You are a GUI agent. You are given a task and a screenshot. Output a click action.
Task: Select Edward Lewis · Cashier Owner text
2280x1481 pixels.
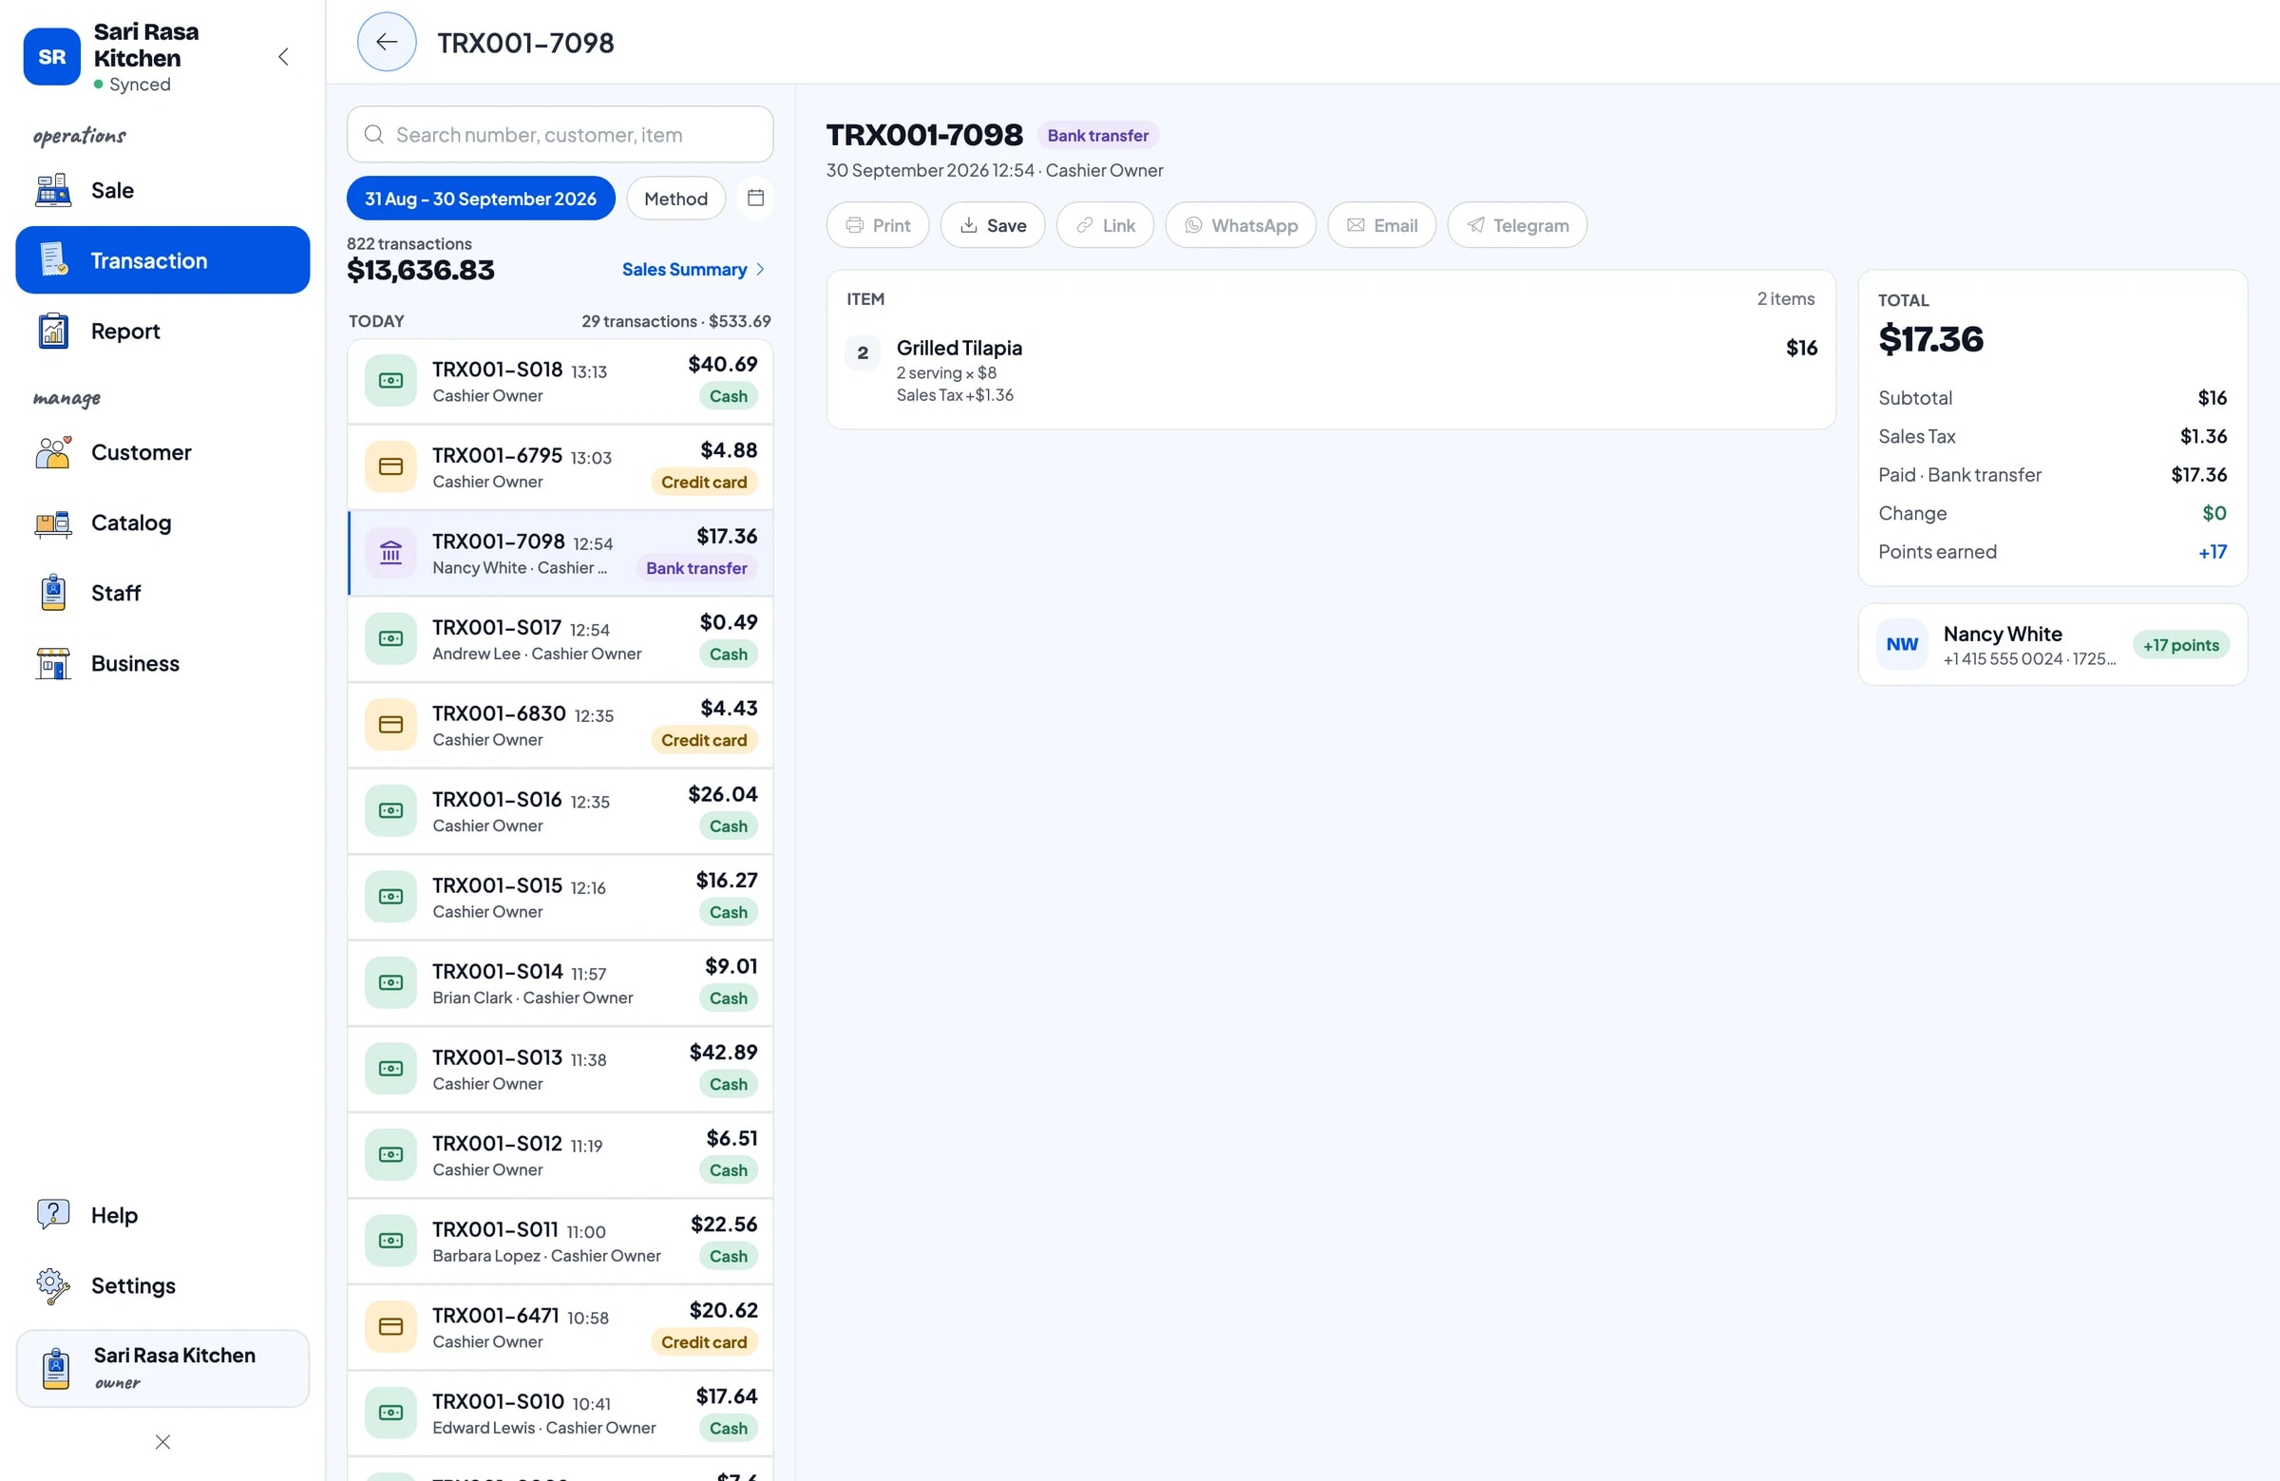coord(544,1428)
